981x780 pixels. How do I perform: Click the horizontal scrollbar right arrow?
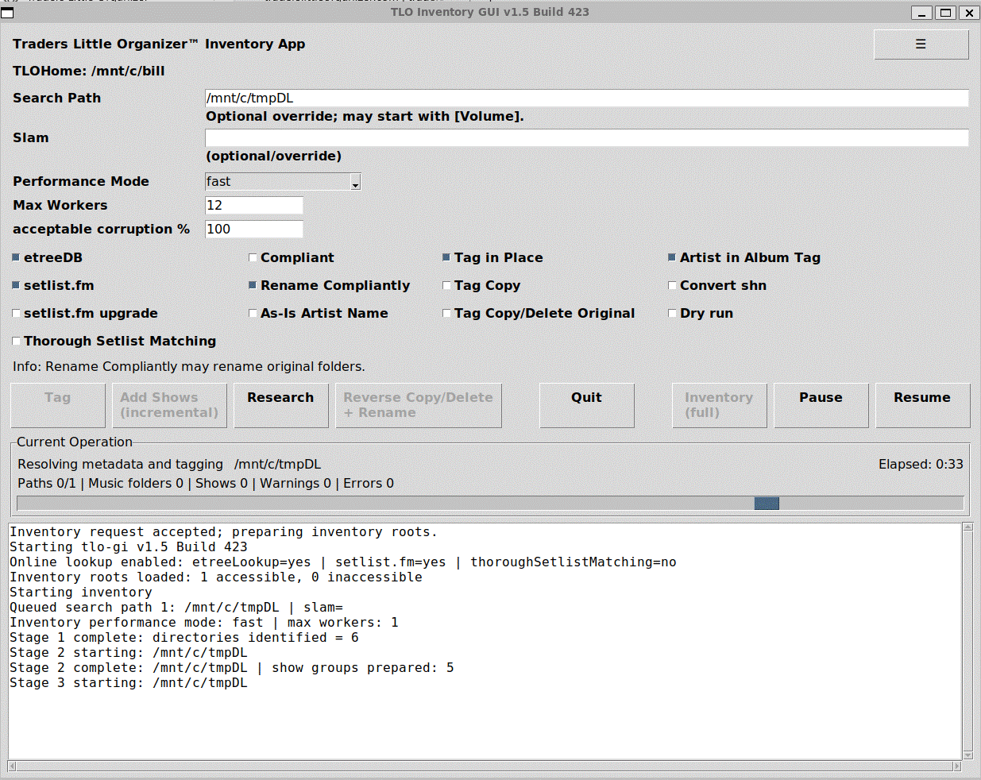[957, 766]
